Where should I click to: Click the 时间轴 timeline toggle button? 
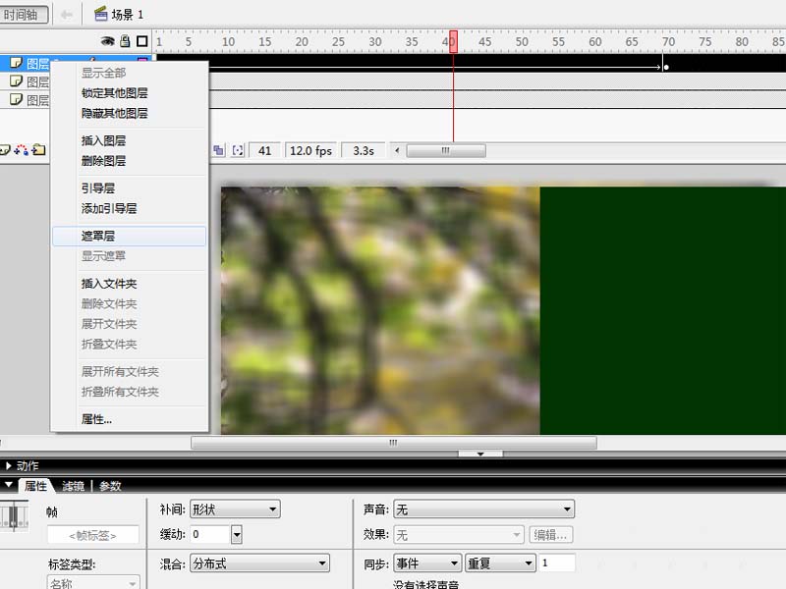pyautogui.click(x=25, y=15)
